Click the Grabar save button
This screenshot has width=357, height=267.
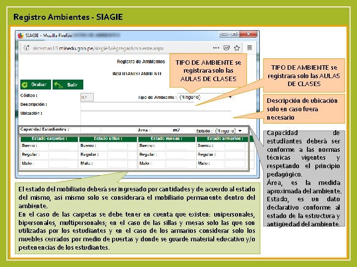[x=36, y=85]
